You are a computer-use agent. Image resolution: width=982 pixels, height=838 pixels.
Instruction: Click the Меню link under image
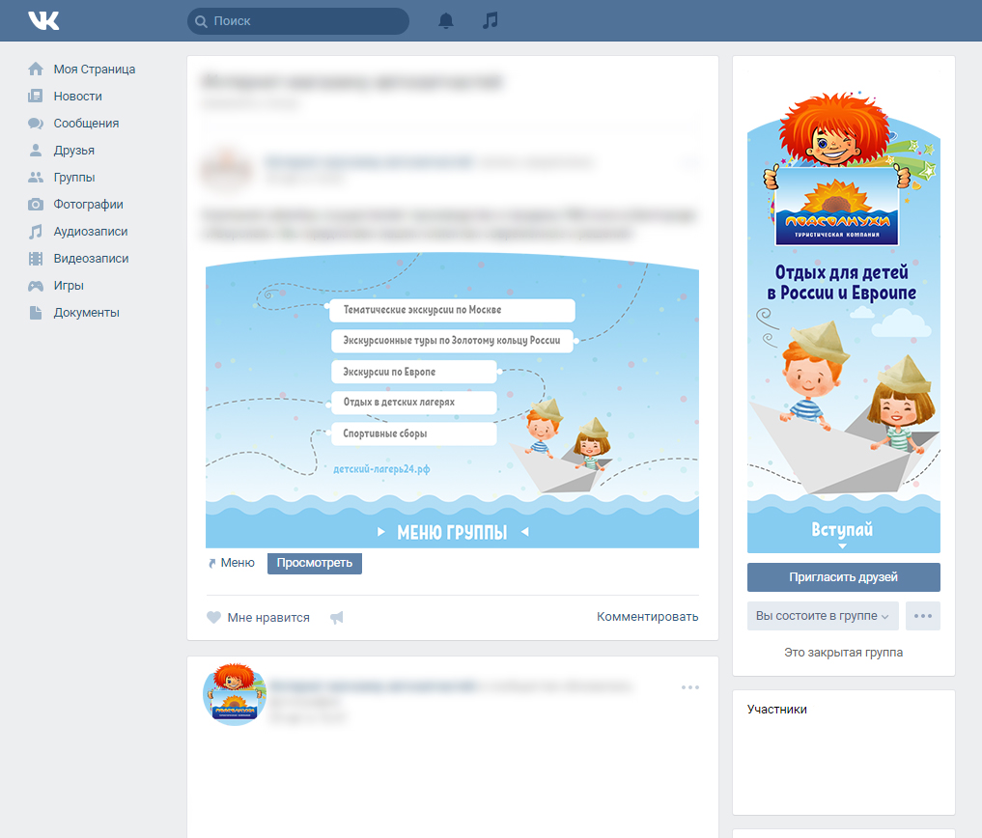pyautogui.click(x=237, y=563)
